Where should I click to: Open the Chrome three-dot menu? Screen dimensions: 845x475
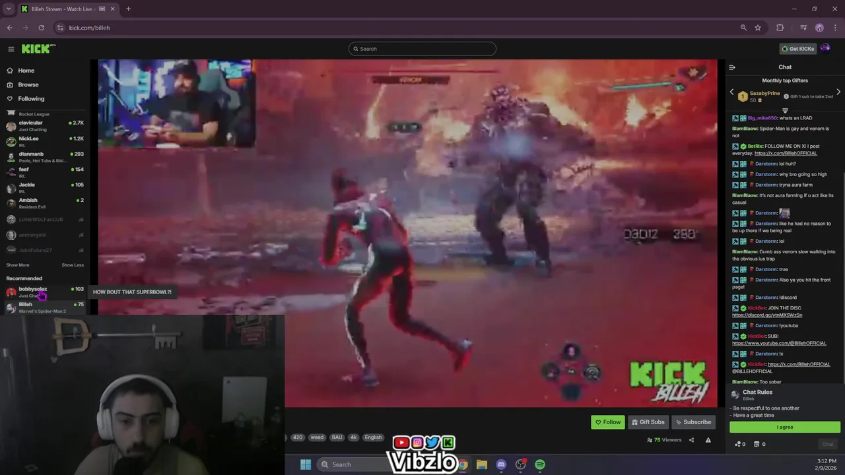click(834, 28)
